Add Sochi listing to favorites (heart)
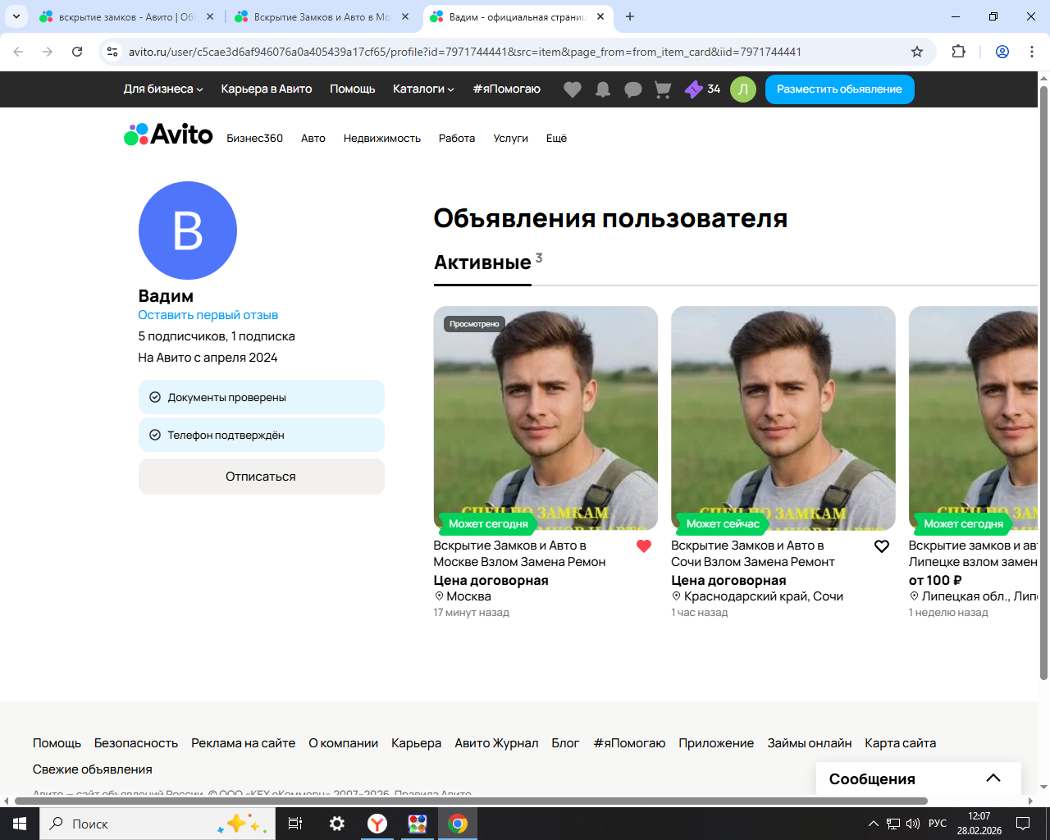 882,546
